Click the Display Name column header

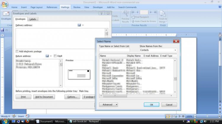point(134,56)
